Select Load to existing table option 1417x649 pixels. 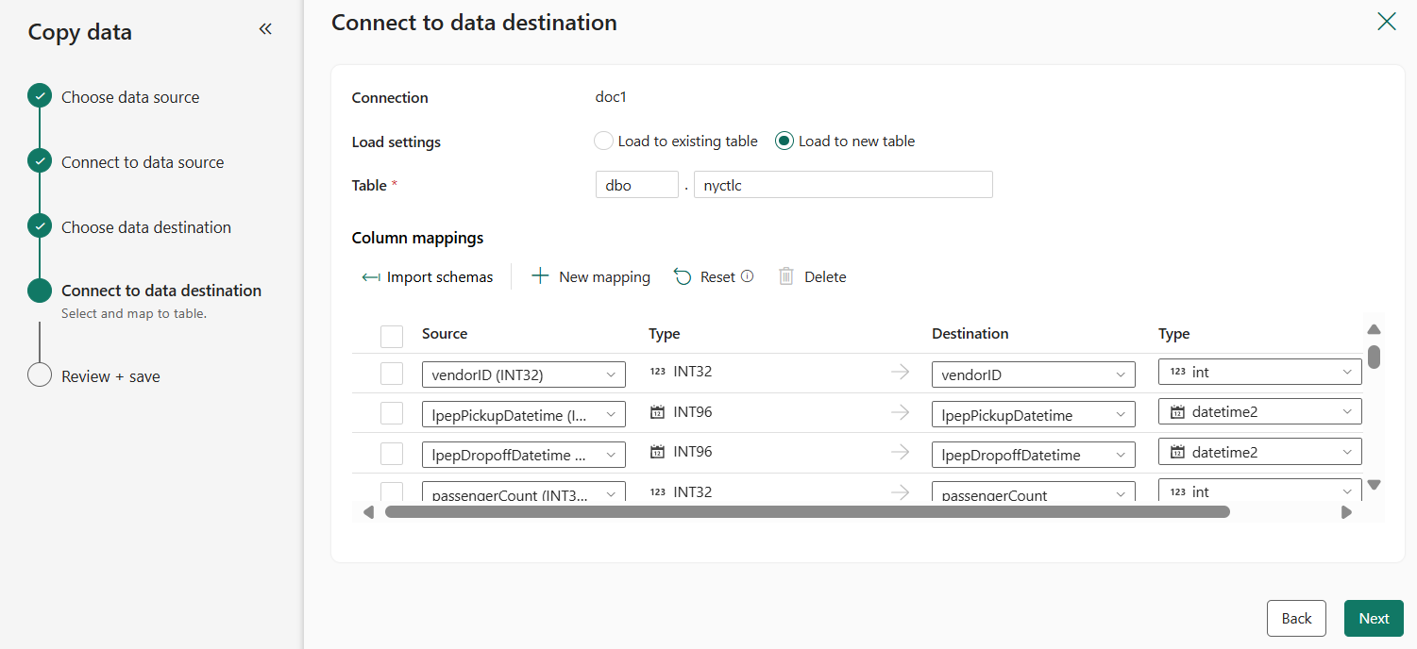click(x=603, y=141)
